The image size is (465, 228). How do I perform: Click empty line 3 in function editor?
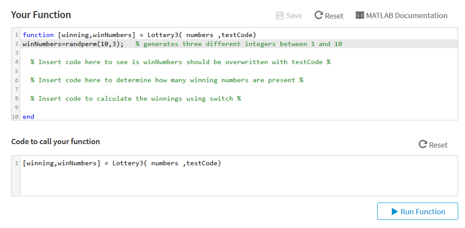(239, 53)
